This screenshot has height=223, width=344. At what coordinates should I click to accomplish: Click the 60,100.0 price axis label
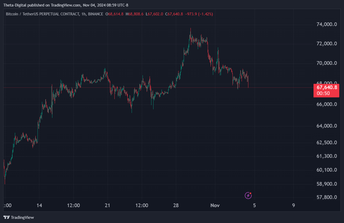[327, 170]
